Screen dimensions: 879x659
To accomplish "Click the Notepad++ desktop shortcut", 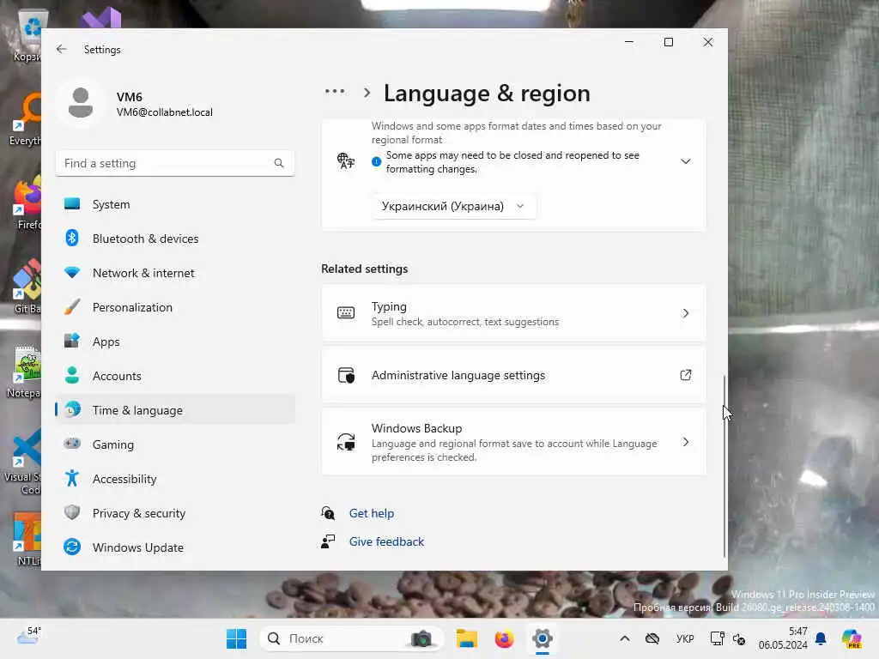I will 25,371.
